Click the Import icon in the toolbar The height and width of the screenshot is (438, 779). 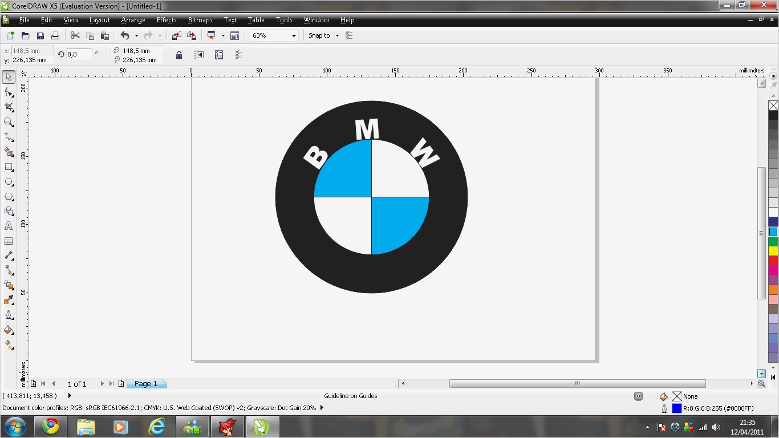177,35
